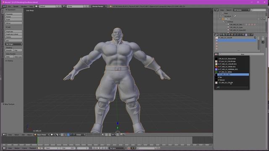Click the Start frame field
The width and height of the screenshot is (269, 151).
[x=52, y=148]
